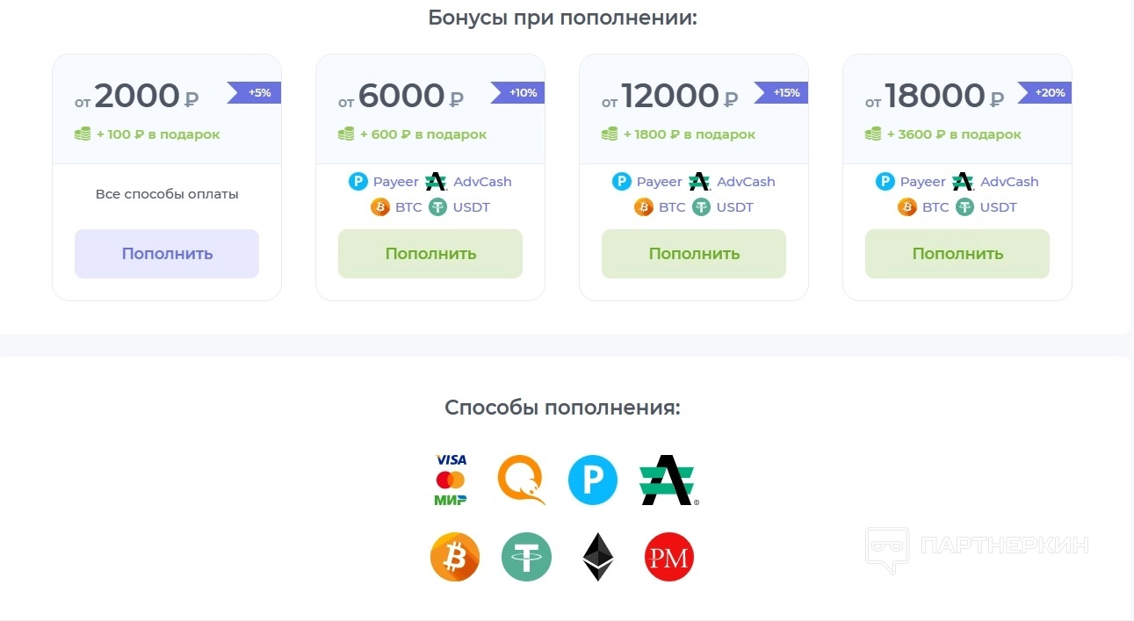The image size is (1134, 621).
Task: Choose the large Payeer payment icon
Action: click(x=593, y=480)
